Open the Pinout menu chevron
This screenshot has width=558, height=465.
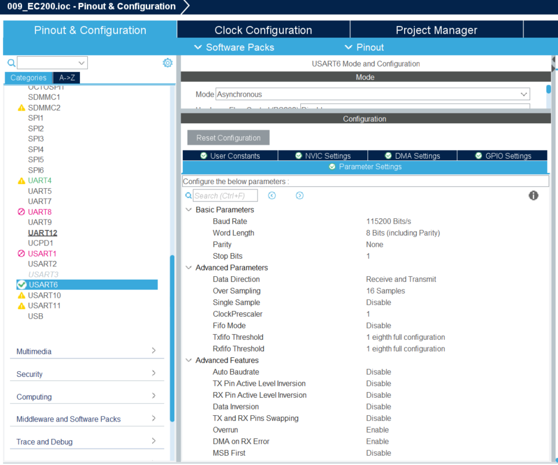point(348,47)
